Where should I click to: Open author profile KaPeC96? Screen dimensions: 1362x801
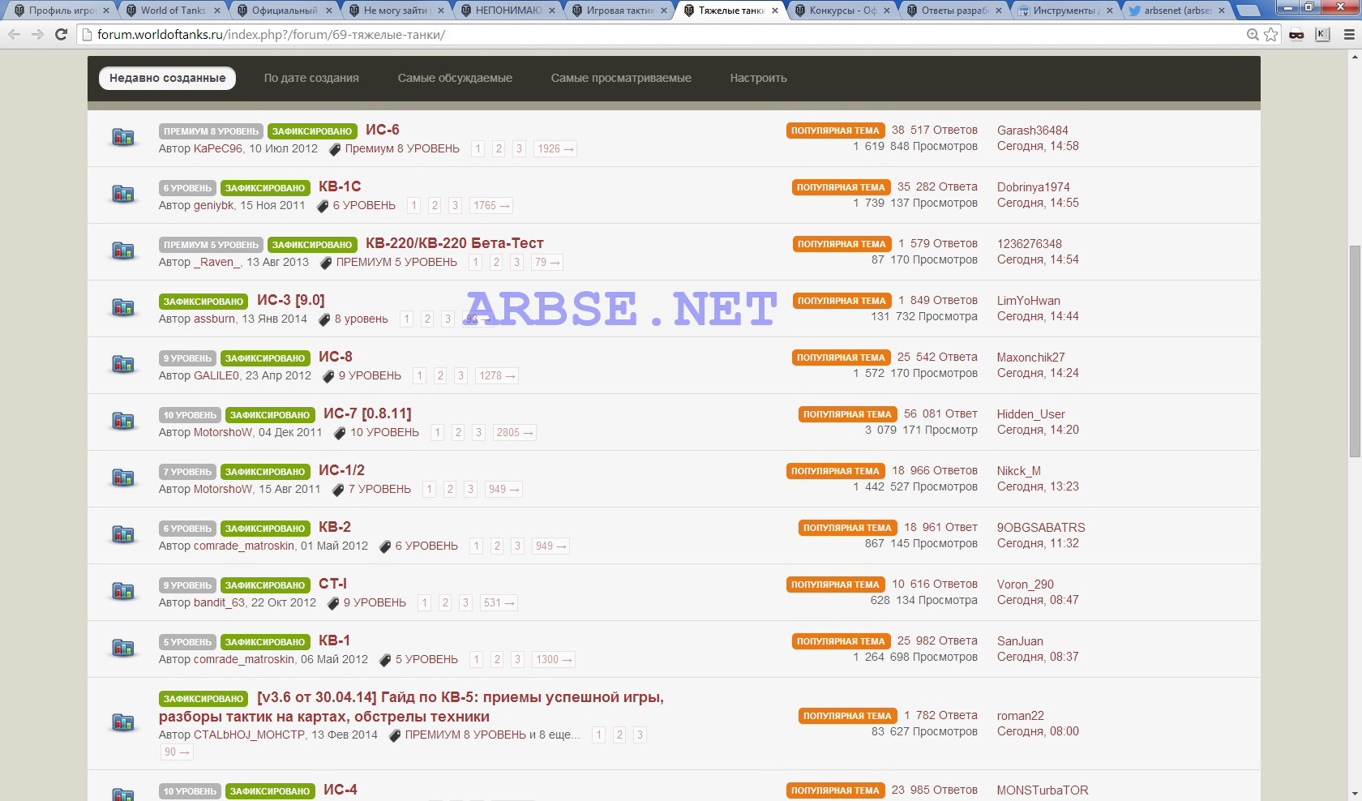point(218,148)
